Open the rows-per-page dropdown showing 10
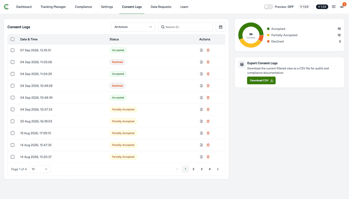This screenshot has height=199, width=349. (x=40, y=169)
